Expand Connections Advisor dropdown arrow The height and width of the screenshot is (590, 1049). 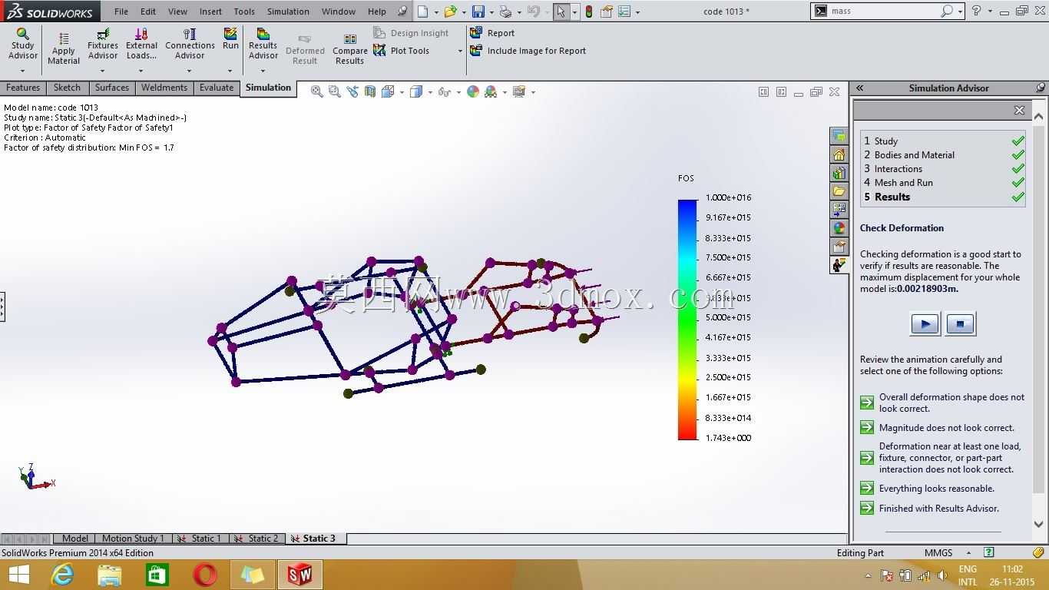click(190, 71)
